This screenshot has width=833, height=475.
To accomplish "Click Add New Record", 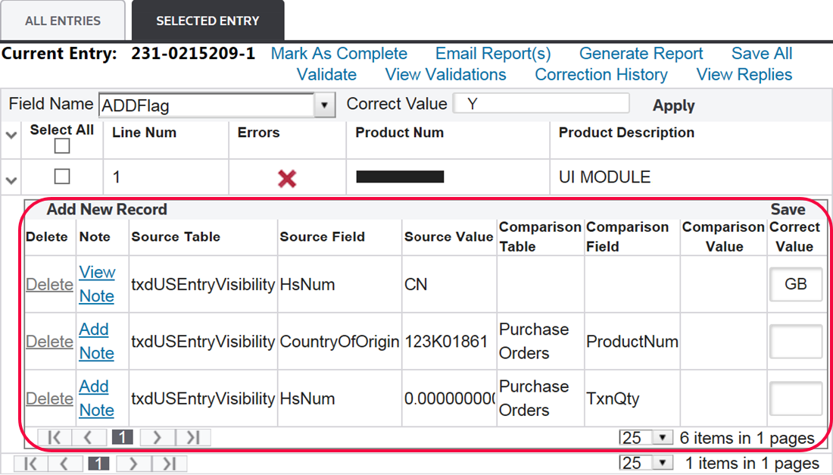I will pos(107,209).
